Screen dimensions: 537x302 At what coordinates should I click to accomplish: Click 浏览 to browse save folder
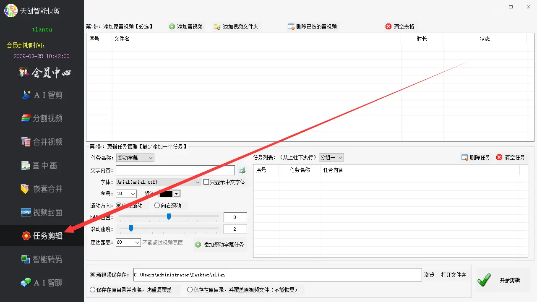tap(429, 275)
